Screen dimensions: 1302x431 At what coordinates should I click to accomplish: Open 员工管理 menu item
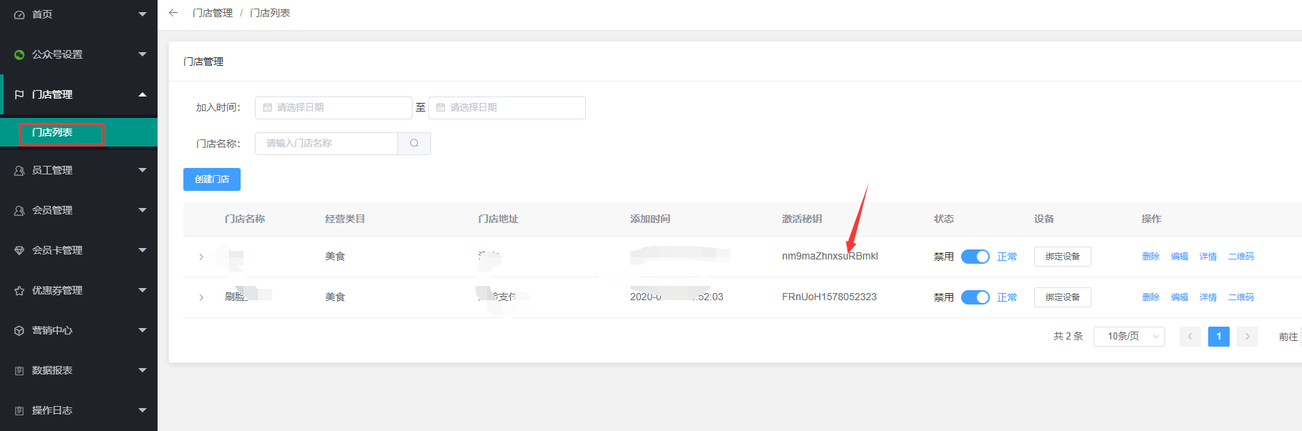[79, 170]
